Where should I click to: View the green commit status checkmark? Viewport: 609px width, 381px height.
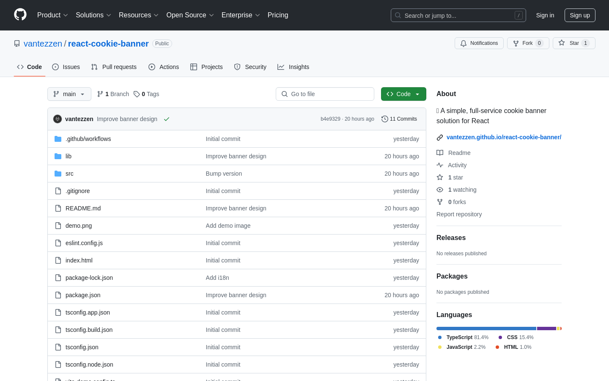[x=167, y=119]
